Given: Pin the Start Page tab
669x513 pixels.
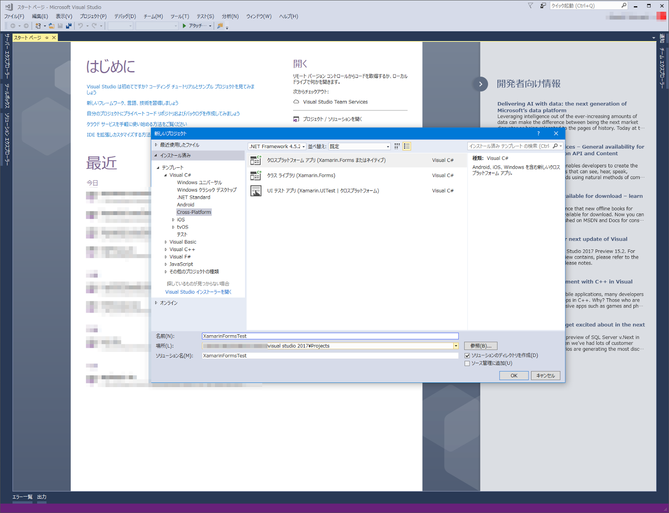Looking at the screenshot, I should 47,38.
